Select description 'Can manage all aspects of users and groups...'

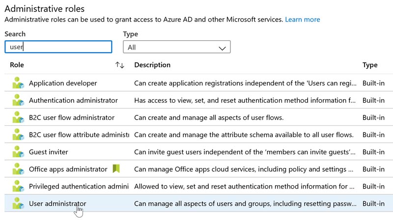click(x=245, y=203)
